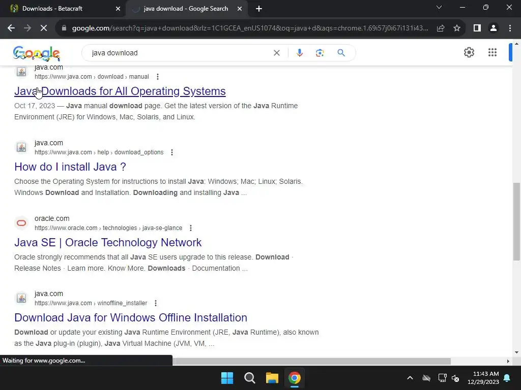Screen dimensions: 521x390
Task: Click the vertical page scrollbar thumb
Action: click(x=516, y=221)
